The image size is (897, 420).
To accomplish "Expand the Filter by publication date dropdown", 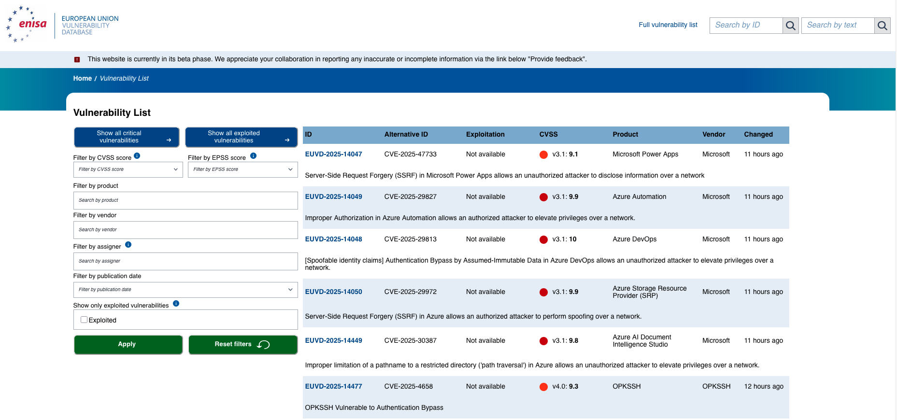I will tap(185, 290).
